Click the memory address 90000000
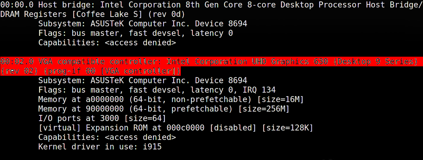The image size is (423, 160). pyautogui.click(x=105, y=109)
